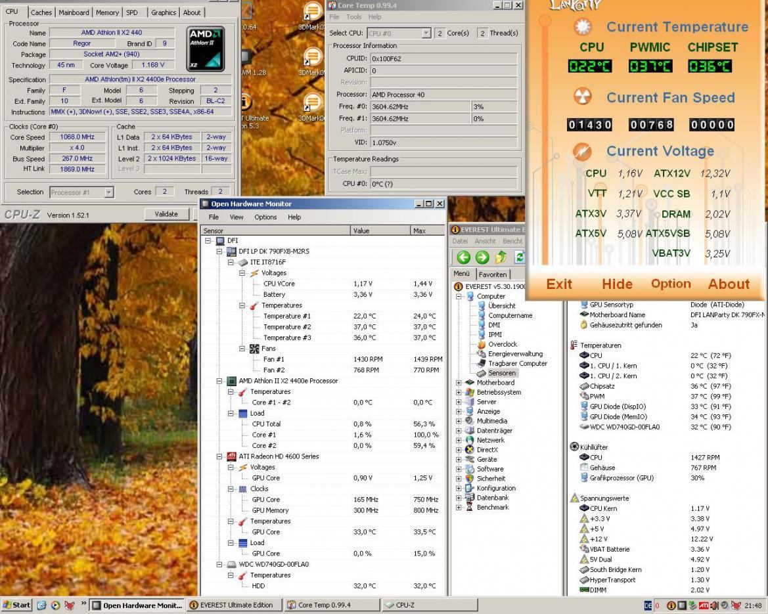
Task: Click the Tragbarer Computer laptop icon
Action: [x=482, y=363]
